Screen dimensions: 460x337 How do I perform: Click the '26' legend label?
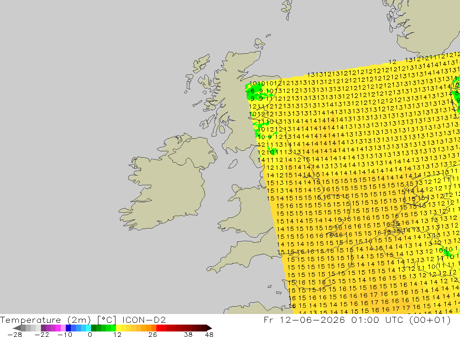[x=153, y=335]
